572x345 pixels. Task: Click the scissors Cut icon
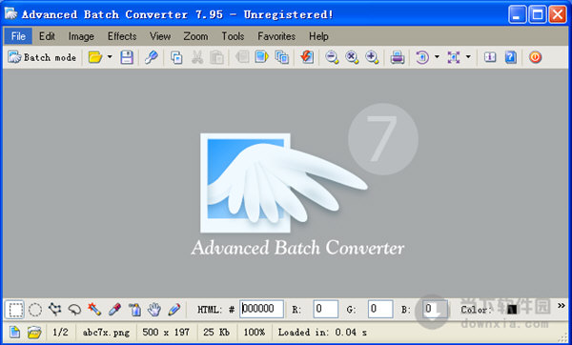[197, 57]
